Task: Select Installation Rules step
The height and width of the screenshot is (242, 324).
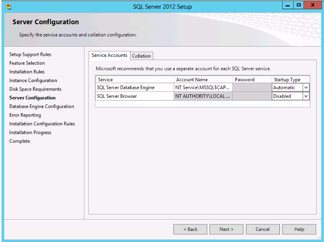Action: pyautogui.click(x=27, y=72)
